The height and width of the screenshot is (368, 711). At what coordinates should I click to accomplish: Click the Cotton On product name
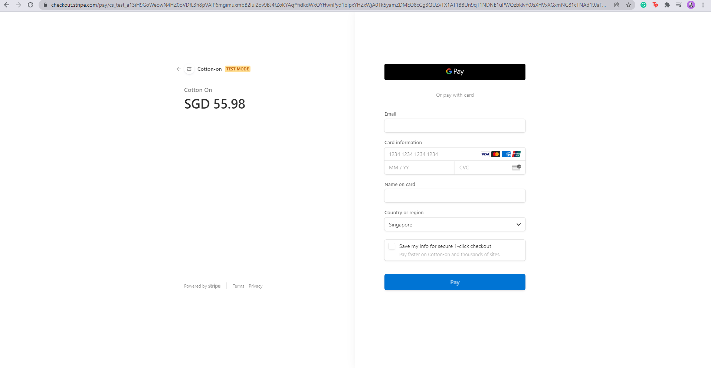point(198,90)
